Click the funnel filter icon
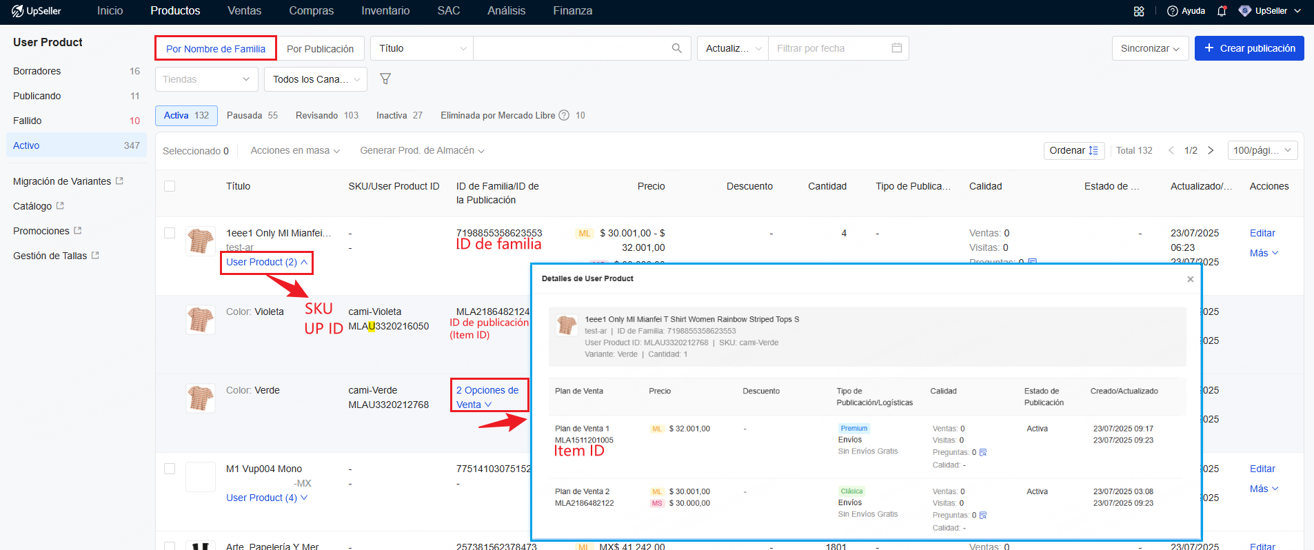This screenshot has width=1314, height=550. coord(385,79)
